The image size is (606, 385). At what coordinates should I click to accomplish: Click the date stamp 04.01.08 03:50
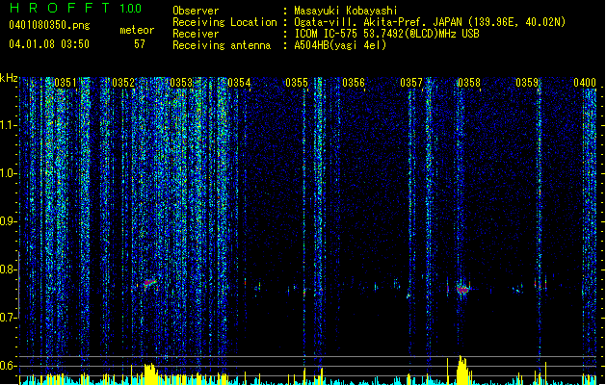point(49,43)
